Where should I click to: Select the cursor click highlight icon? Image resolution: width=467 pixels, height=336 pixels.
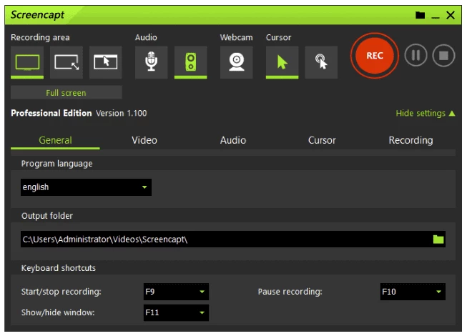click(321, 62)
